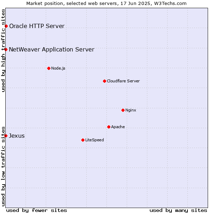Click the 'used by fewer sites' axis label

37,211
